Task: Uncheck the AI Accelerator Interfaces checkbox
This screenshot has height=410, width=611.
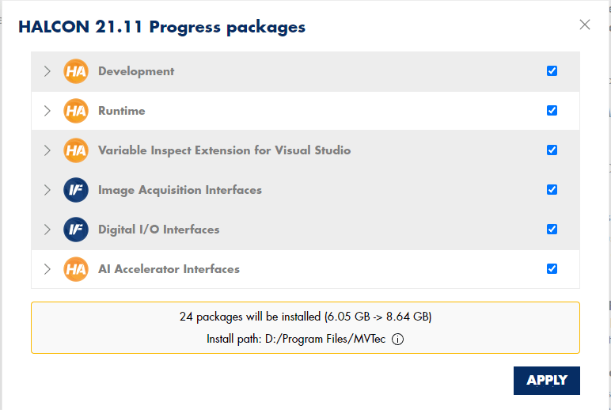Action: pyautogui.click(x=552, y=268)
